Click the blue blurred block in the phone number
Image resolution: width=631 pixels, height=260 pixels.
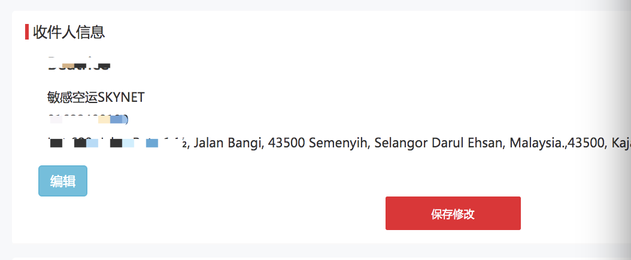pos(119,119)
